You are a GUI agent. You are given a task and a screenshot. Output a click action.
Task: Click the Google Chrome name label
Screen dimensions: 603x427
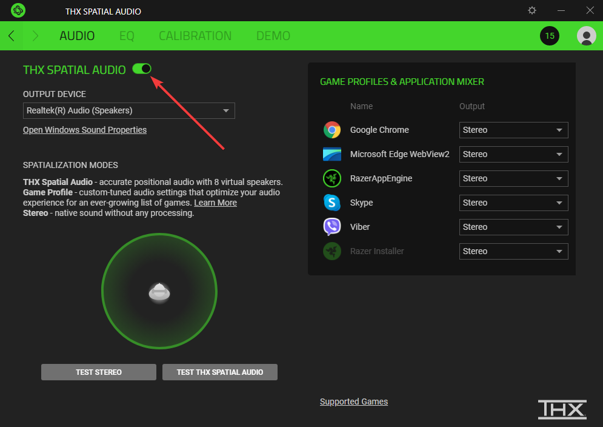379,130
